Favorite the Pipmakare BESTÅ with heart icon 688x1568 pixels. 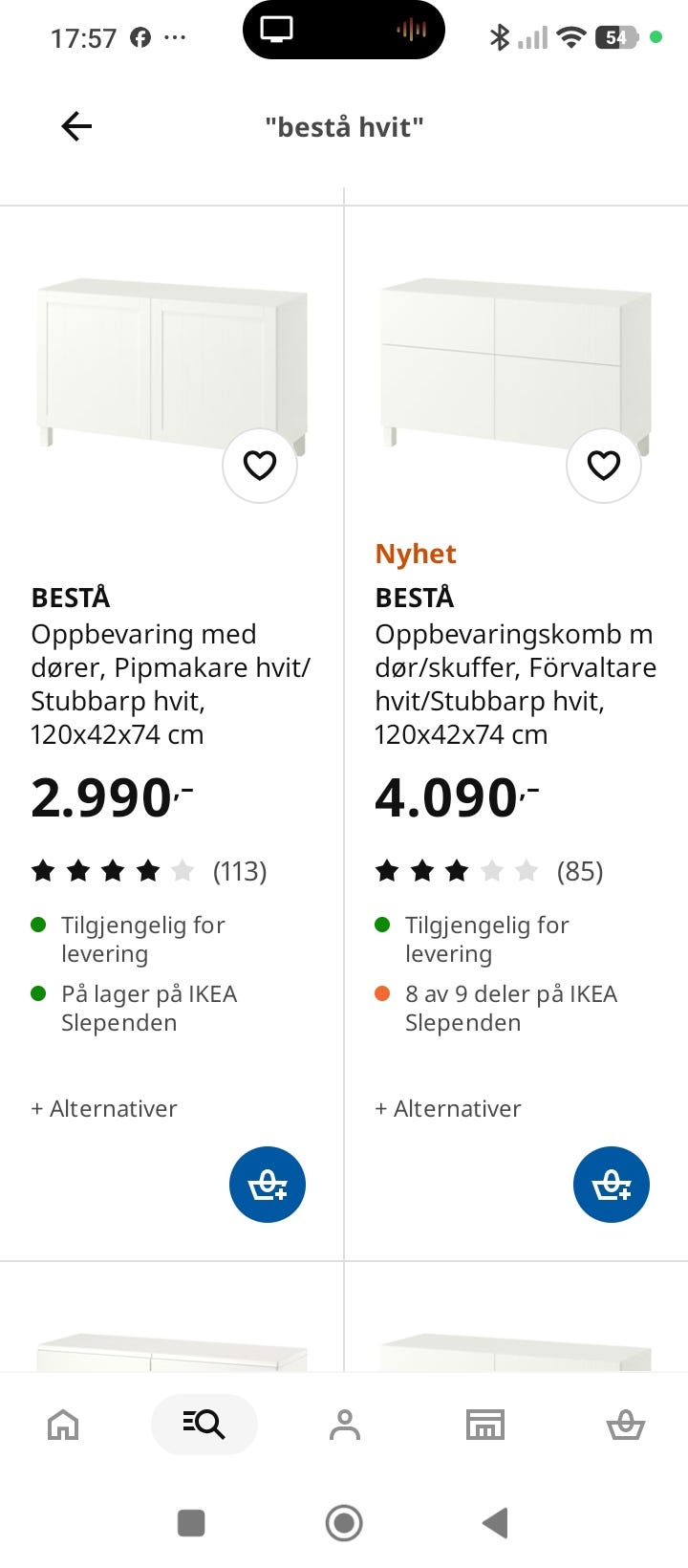[260, 466]
